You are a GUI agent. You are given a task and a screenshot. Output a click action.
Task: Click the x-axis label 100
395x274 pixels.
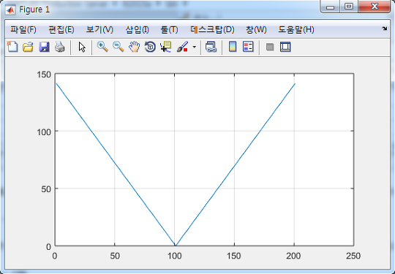tap(175, 256)
